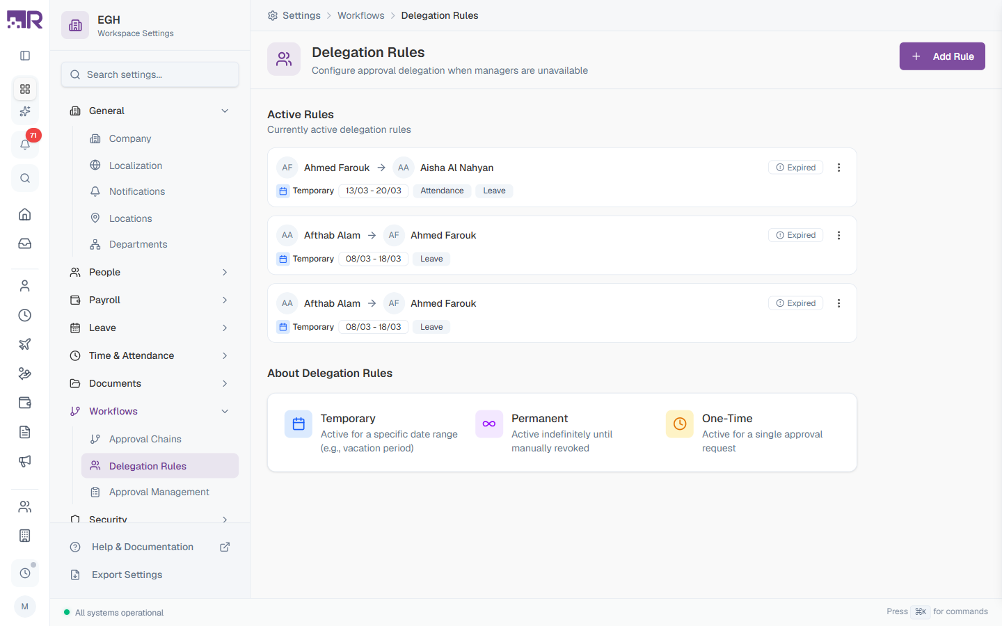
Task: Click the Delegation Rules header people icon
Action: (284, 59)
